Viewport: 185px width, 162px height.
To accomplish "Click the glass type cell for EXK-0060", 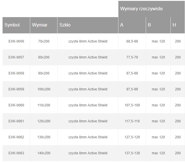I will pos(88,105).
